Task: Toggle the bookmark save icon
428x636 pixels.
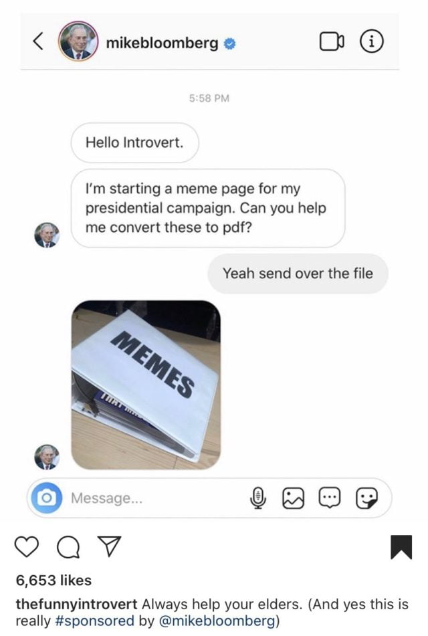Action: [x=401, y=547]
